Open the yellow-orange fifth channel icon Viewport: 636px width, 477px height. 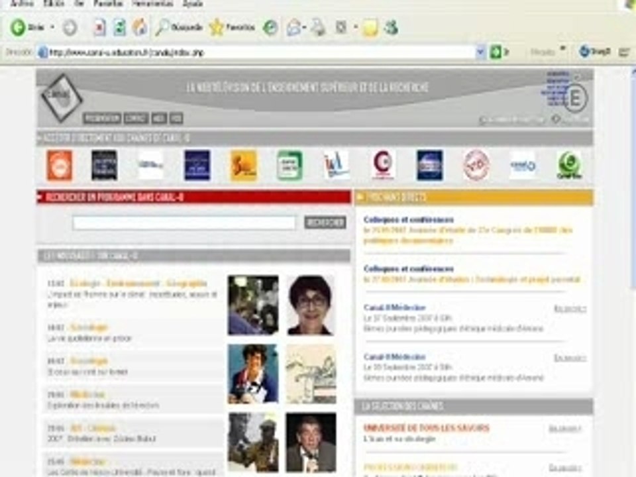point(244,165)
